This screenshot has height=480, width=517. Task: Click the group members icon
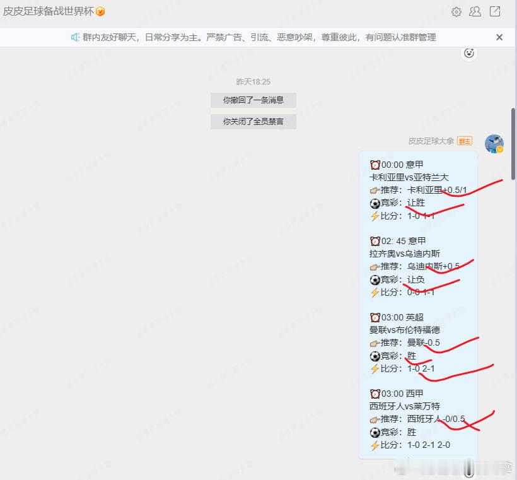(475, 12)
